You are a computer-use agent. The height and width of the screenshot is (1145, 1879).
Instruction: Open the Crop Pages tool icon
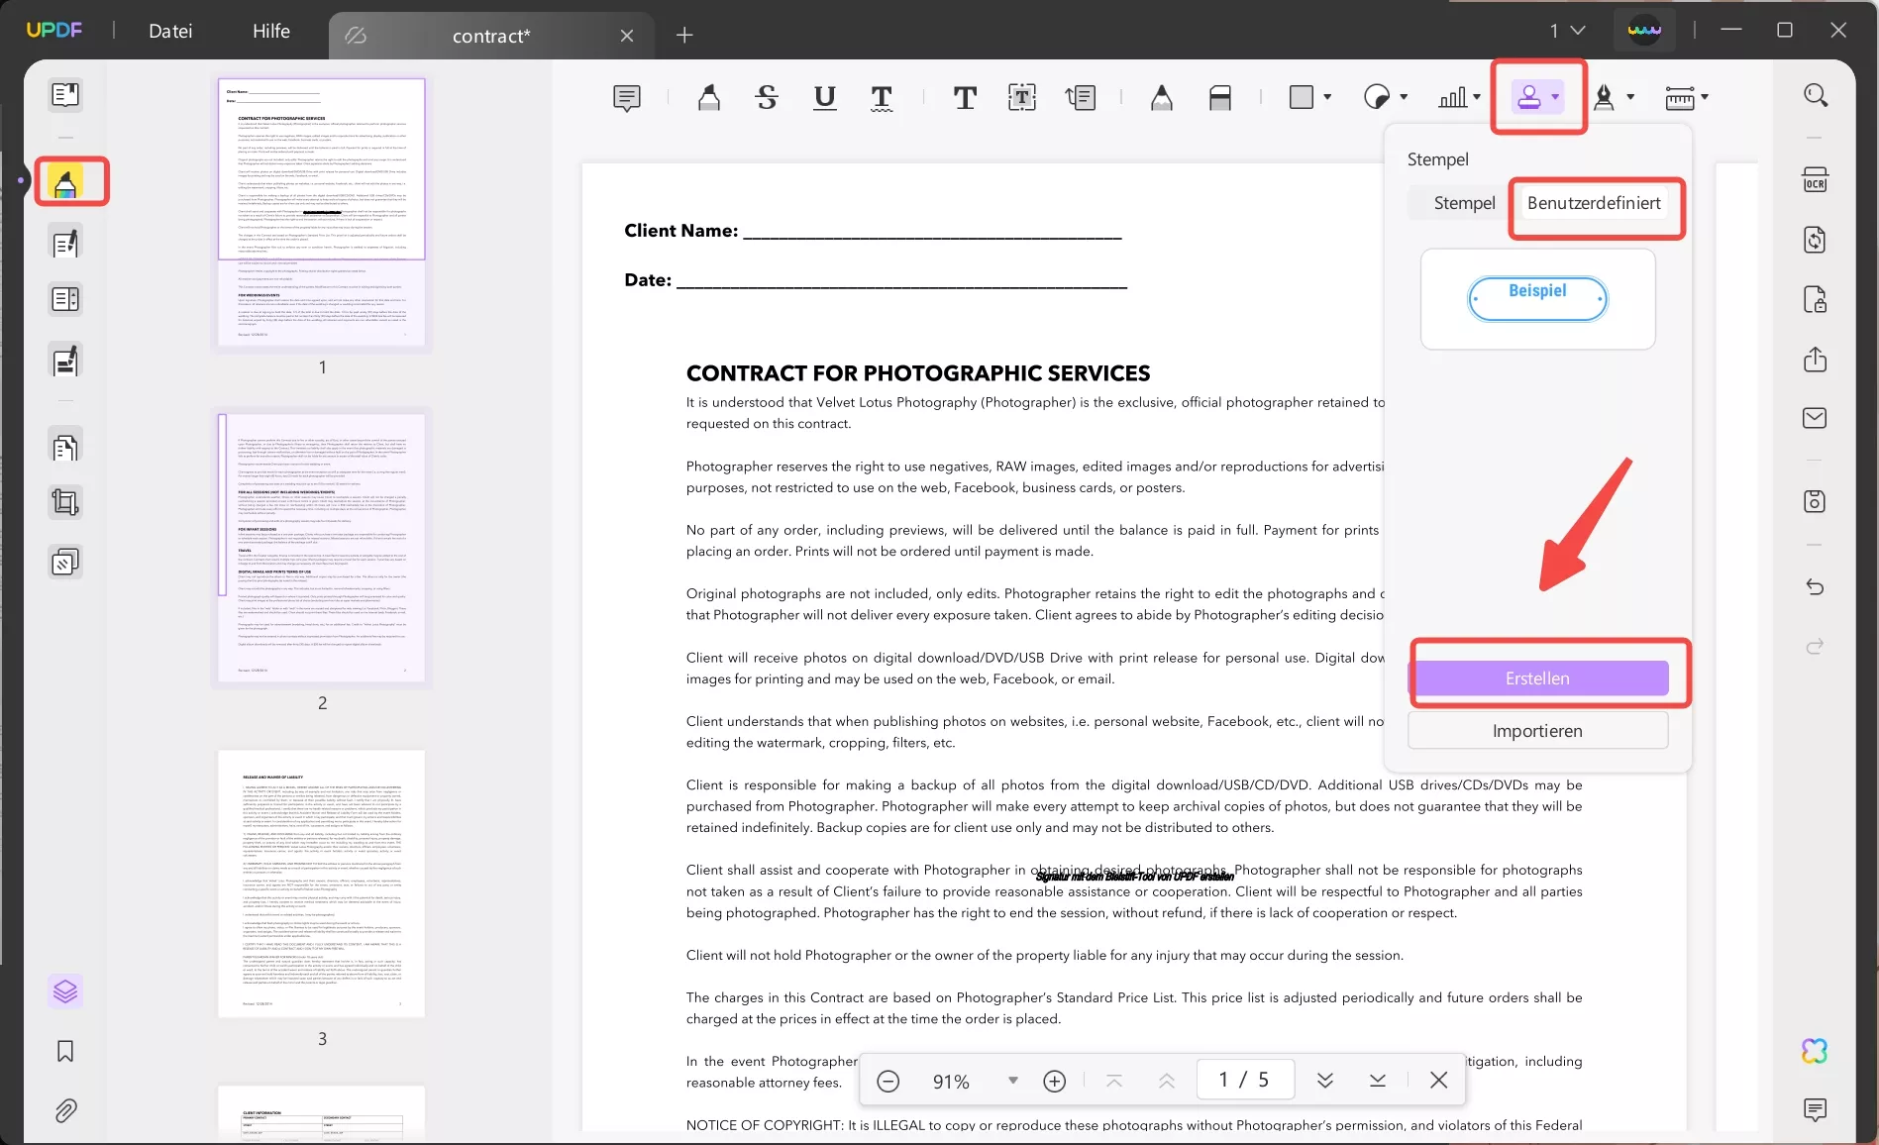tap(65, 503)
